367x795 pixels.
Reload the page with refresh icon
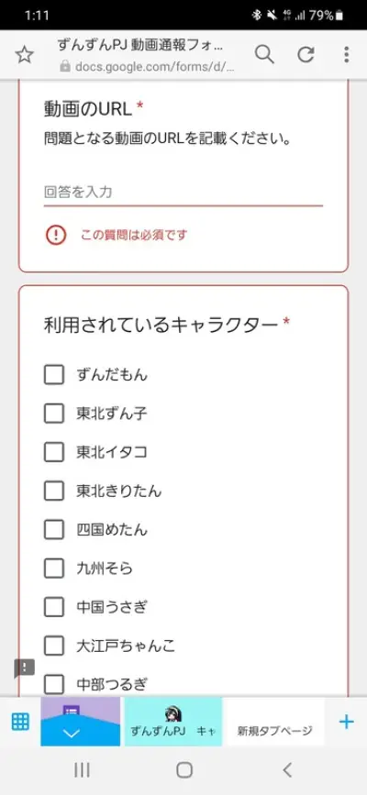306,54
